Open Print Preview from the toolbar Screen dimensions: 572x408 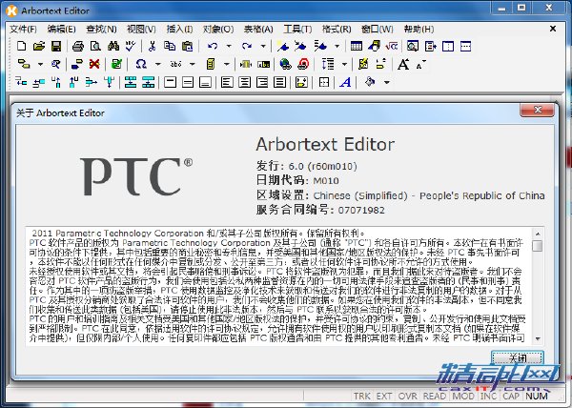95,46
